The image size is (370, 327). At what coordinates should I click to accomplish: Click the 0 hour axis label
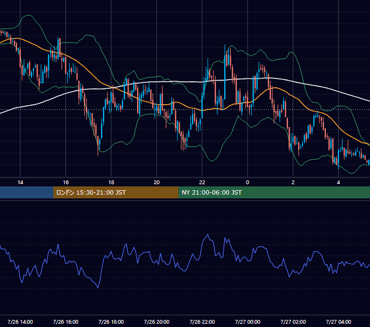248,183
